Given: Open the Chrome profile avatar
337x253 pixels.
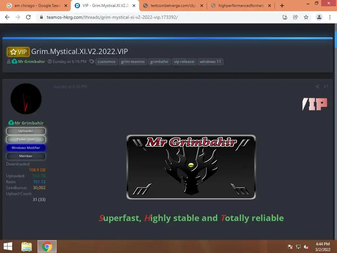Looking at the screenshot, I should click(319, 17).
